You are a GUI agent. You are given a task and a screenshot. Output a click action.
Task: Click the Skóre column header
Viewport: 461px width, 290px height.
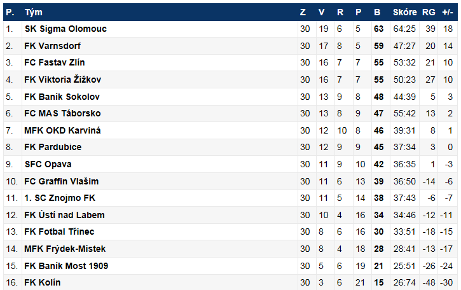coord(404,12)
